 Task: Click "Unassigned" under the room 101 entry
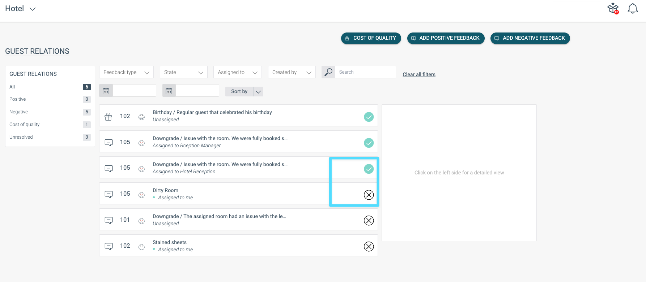tap(166, 224)
